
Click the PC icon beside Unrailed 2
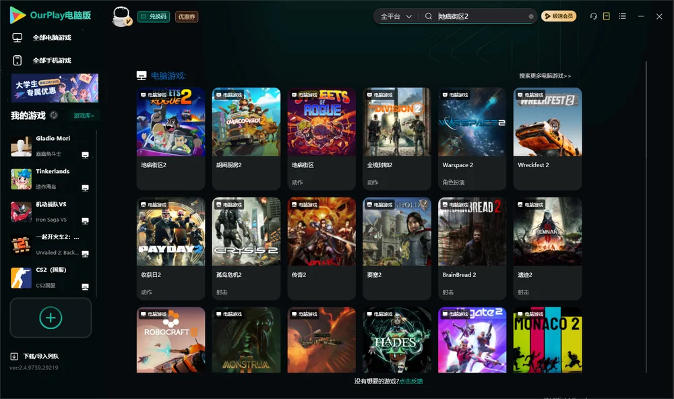85,253
